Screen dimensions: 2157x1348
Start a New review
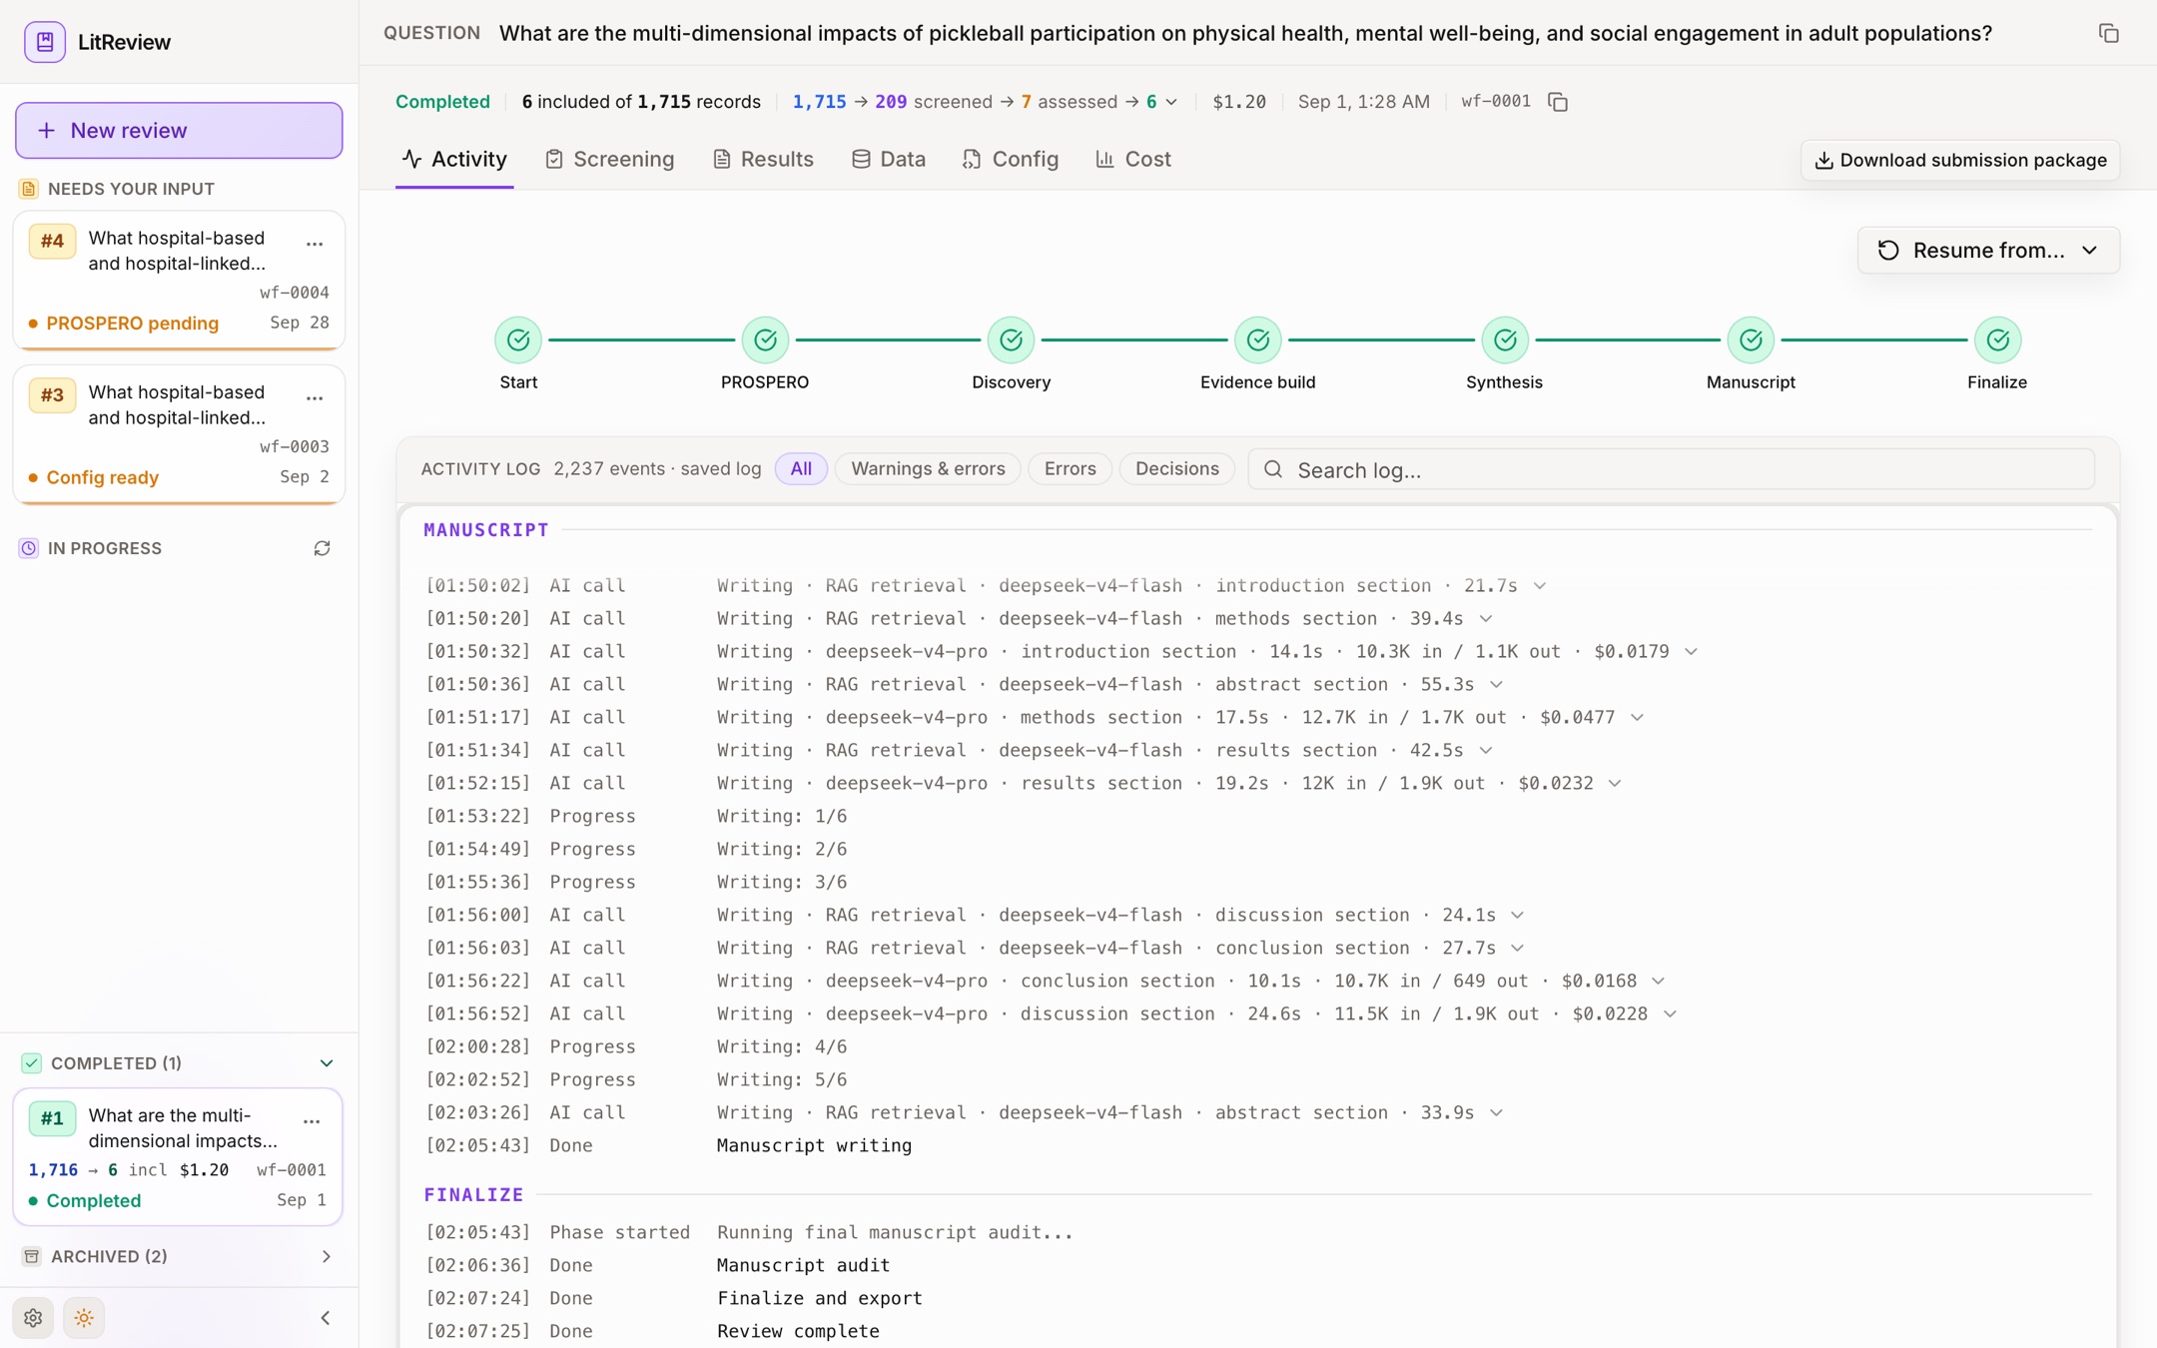pos(179,131)
